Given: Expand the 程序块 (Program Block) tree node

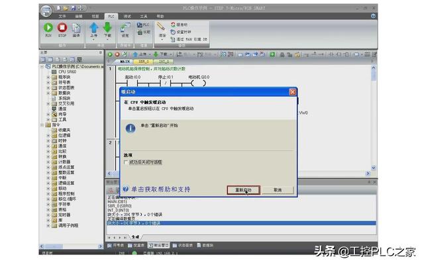Looking at the screenshot, I should pyautogui.click(x=48, y=77).
